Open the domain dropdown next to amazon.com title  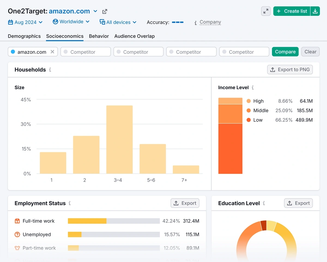click(95, 11)
